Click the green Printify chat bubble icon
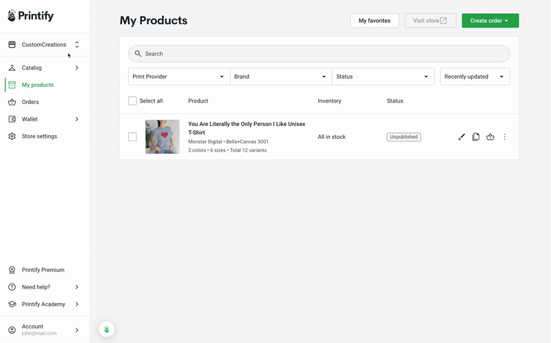Viewport: 551px width, 343px height. [x=107, y=329]
